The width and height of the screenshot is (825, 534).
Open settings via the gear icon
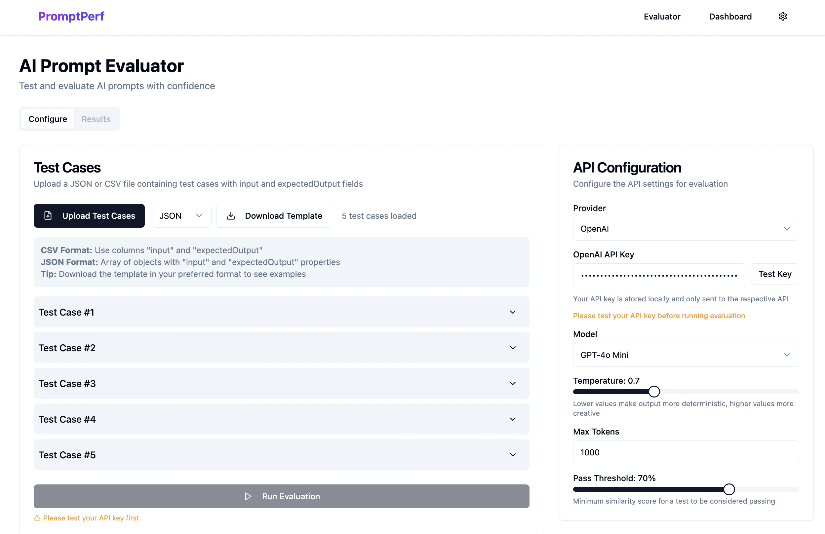tap(782, 16)
